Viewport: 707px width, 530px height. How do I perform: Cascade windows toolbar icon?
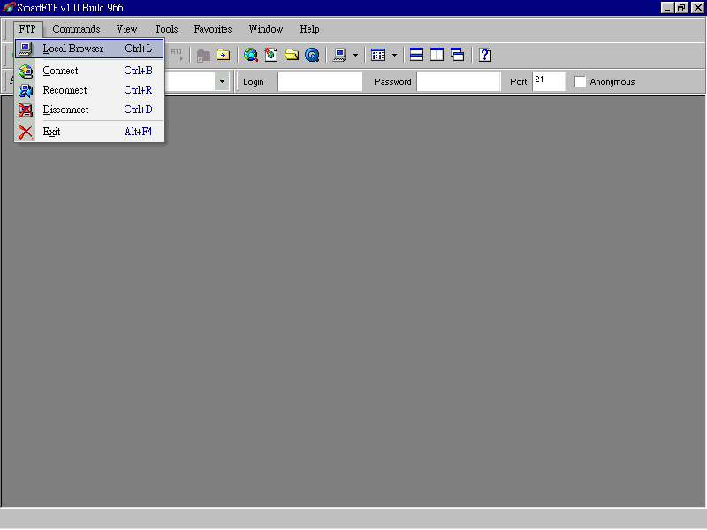point(457,55)
